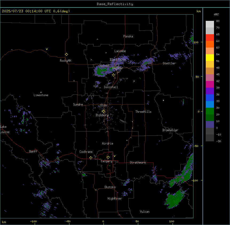
Task: Click the Blackfalds city label
Action: point(118,60)
